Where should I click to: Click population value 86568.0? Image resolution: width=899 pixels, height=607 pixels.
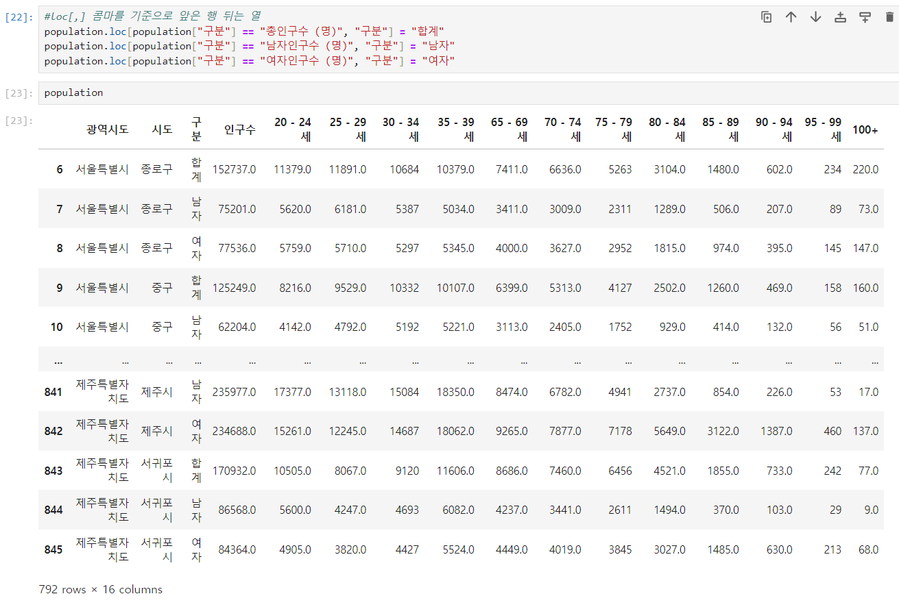click(x=237, y=510)
